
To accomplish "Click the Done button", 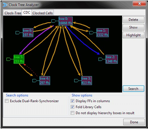I will [x=134, y=122].
